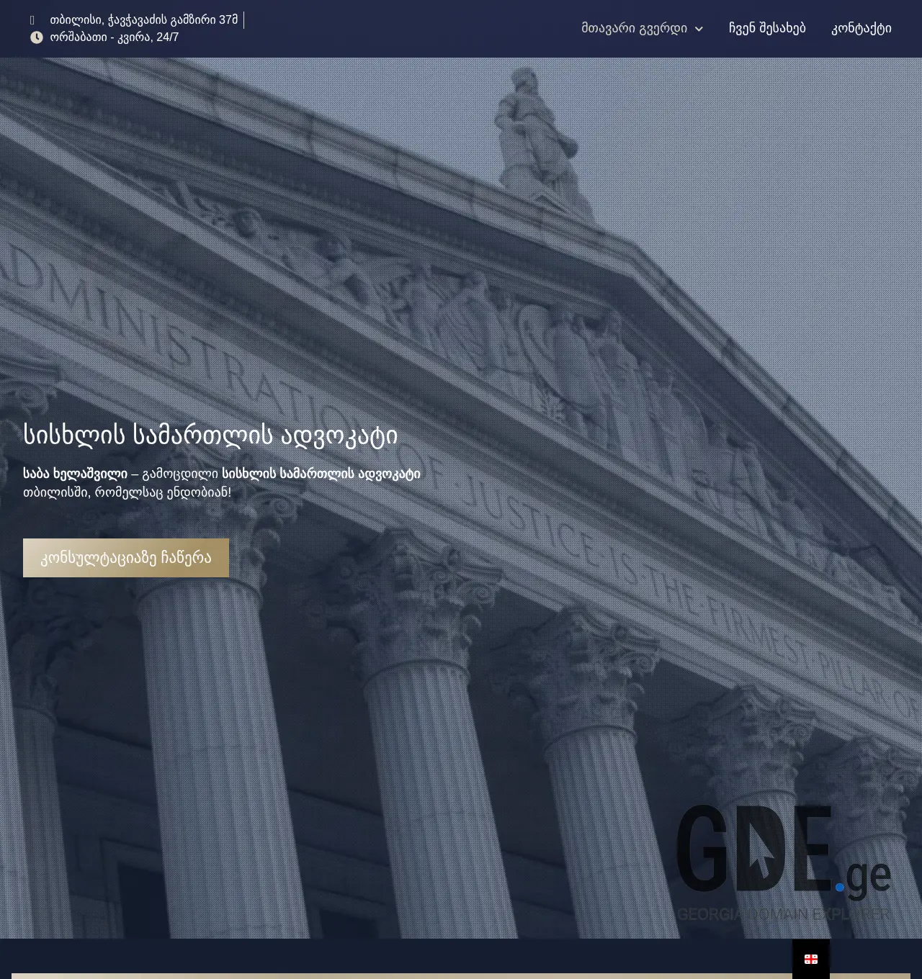Click the Tbilisi address link in the header

click(x=142, y=20)
